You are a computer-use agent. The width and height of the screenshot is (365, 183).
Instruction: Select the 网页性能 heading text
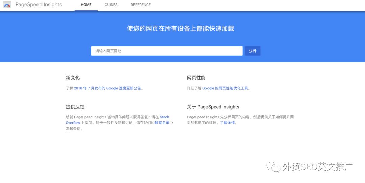(x=196, y=78)
